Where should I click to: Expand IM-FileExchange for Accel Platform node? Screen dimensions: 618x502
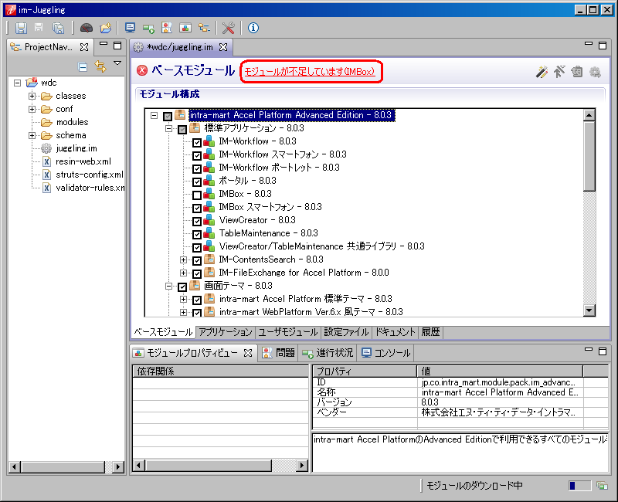click(183, 273)
